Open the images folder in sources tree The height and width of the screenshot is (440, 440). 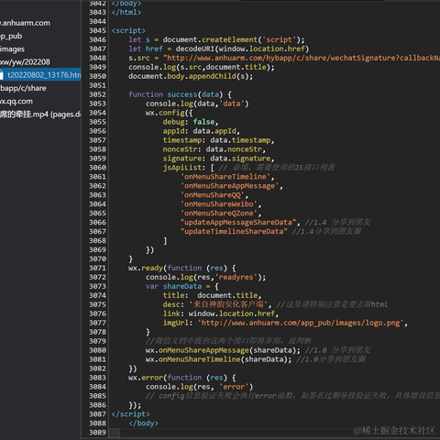[13, 49]
